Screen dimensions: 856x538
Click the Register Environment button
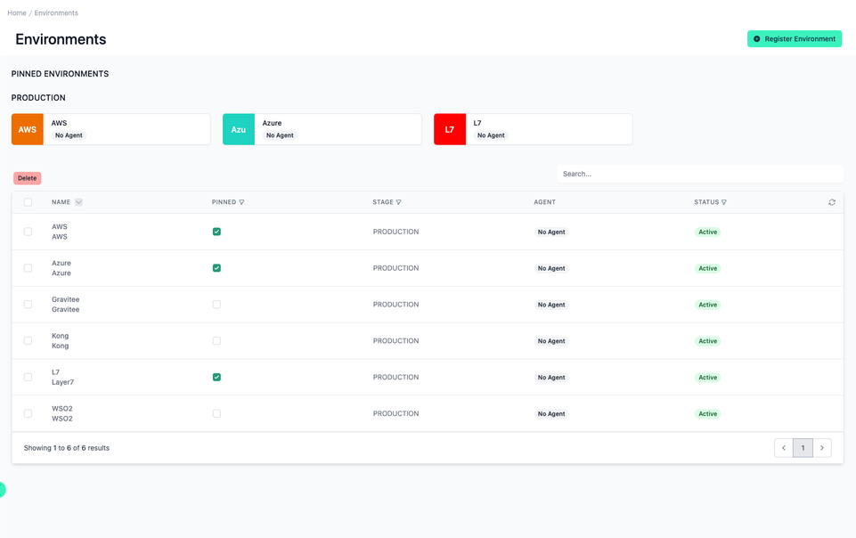tap(794, 38)
